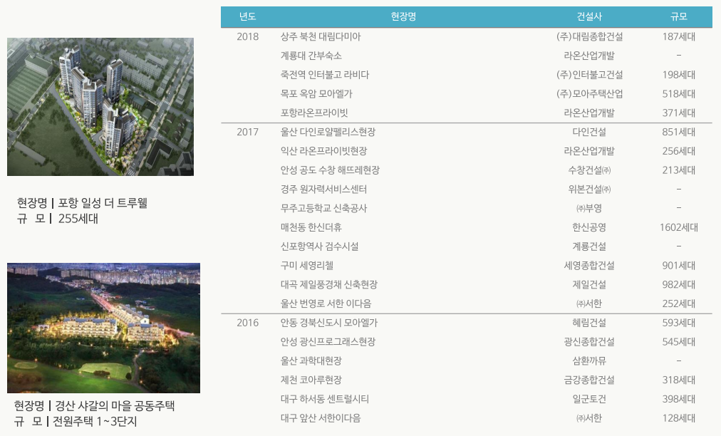Click 계룡건설 builder cell
The width and height of the screenshot is (721, 436).
(589, 246)
